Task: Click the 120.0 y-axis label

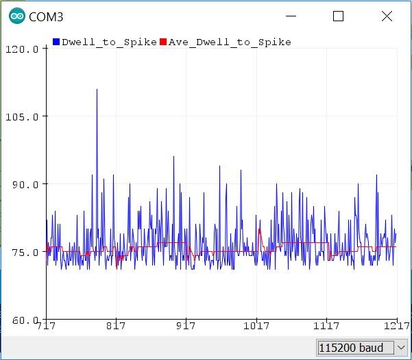Action: (22, 49)
